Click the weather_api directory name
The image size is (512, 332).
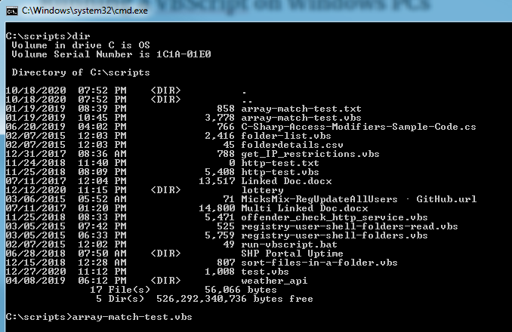[274, 281]
